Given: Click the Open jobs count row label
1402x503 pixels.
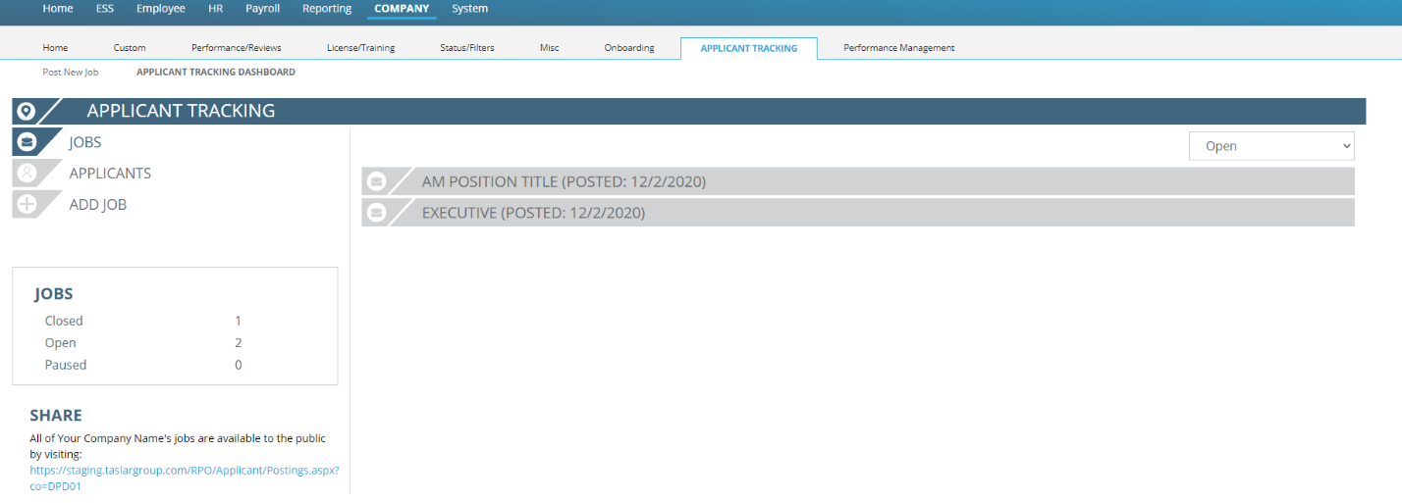Looking at the screenshot, I should (x=60, y=343).
